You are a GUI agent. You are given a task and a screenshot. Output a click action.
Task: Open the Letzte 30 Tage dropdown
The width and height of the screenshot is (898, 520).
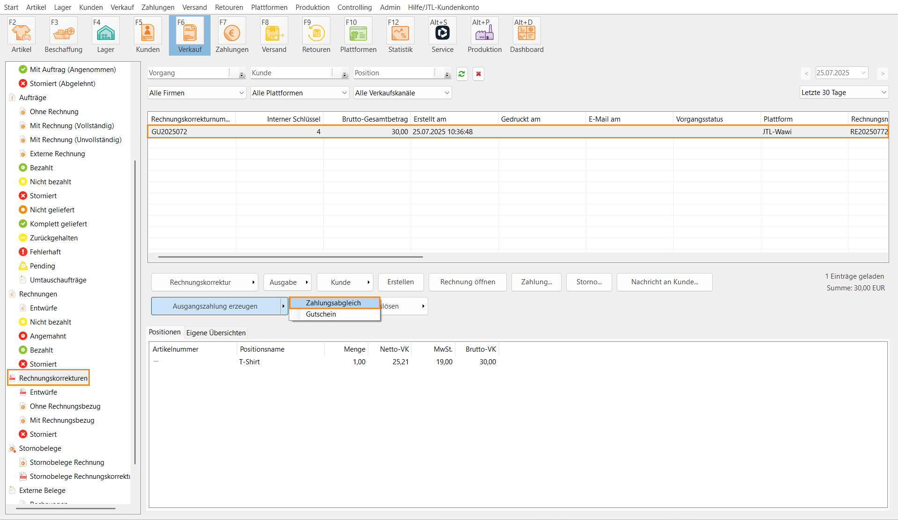click(x=844, y=93)
